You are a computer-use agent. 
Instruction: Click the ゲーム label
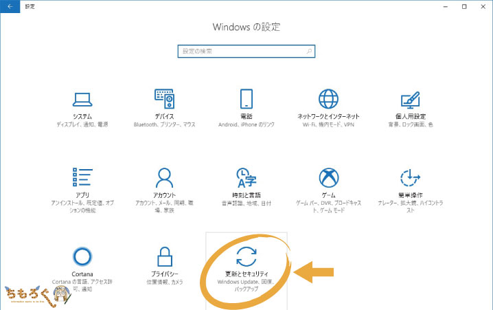click(329, 195)
